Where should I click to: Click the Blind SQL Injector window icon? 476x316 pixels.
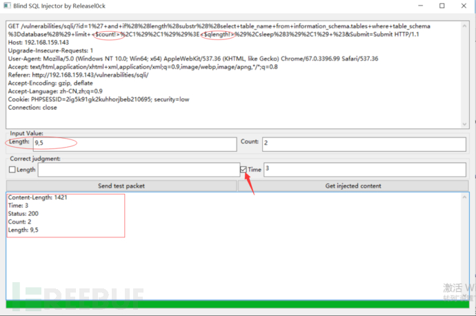coord(7,6)
